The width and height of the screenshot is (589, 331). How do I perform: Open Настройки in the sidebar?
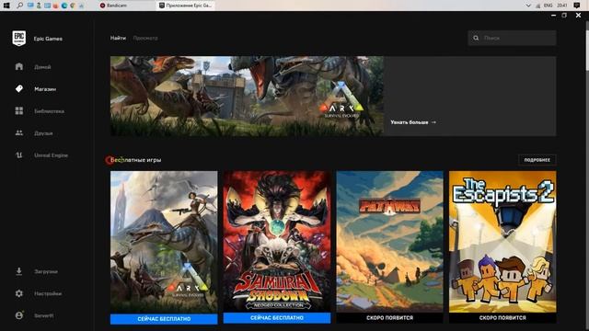tap(48, 293)
